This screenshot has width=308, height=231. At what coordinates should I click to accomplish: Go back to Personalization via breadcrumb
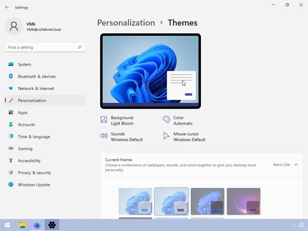126,23
